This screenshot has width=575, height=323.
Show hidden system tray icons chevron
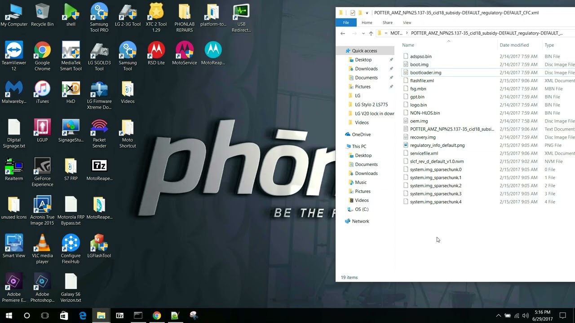click(x=498, y=315)
